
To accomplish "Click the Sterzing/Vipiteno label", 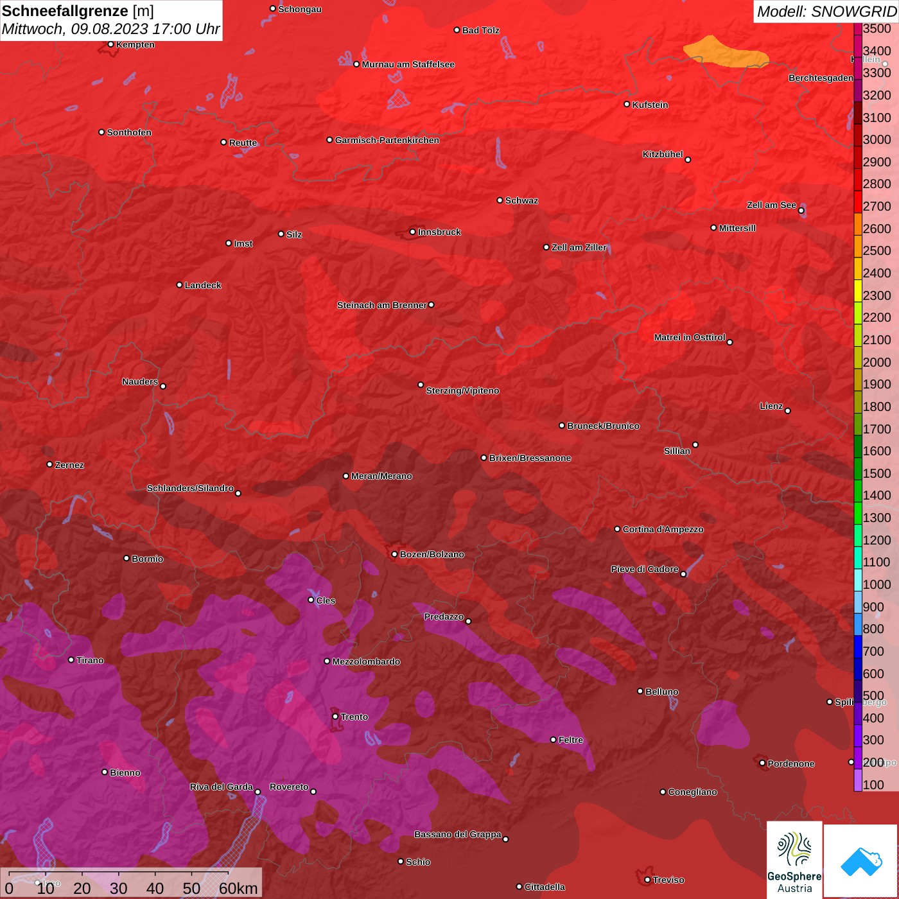I will [462, 390].
